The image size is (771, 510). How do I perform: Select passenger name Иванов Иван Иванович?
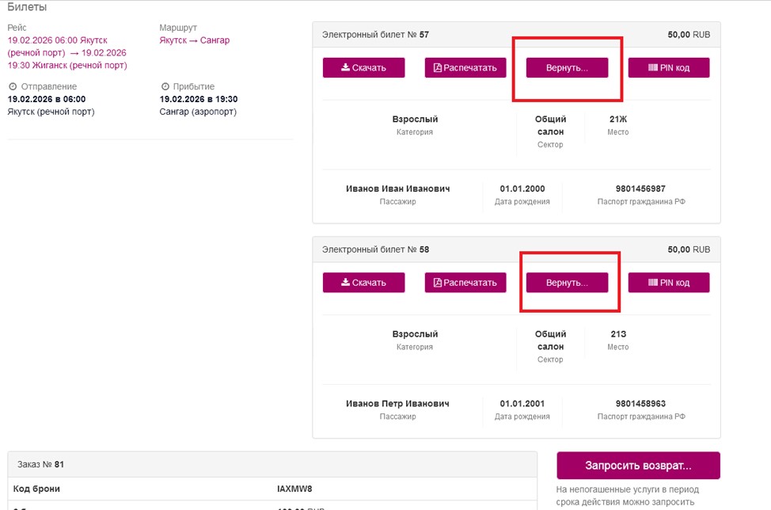pos(397,188)
